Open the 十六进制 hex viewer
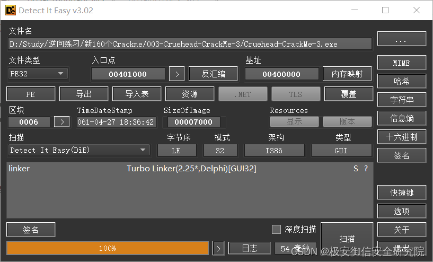Screen dimensions: 433x262 pos(402,137)
